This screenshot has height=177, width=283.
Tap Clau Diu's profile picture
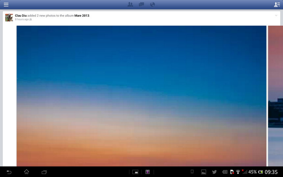click(9, 17)
